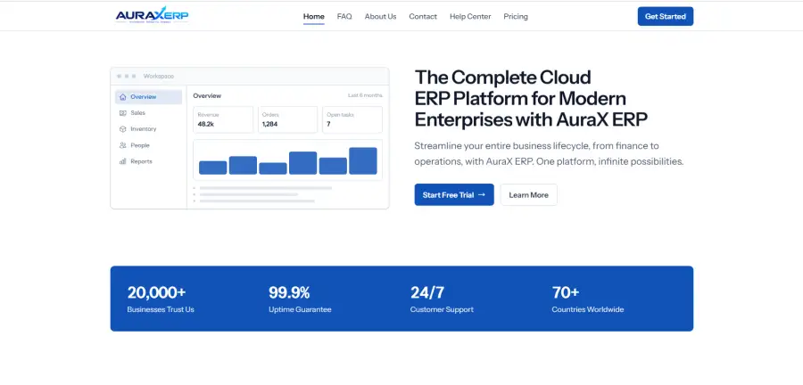Image resolution: width=803 pixels, height=385 pixels.
Task: Click the 'Overview' heading in mockup panel
Action: pos(207,95)
